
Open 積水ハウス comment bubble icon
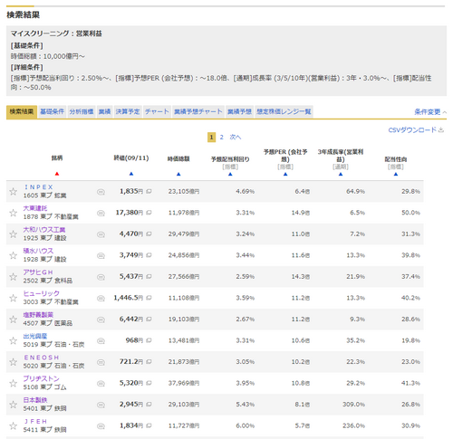pyautogui.click(x=101, y=256)
